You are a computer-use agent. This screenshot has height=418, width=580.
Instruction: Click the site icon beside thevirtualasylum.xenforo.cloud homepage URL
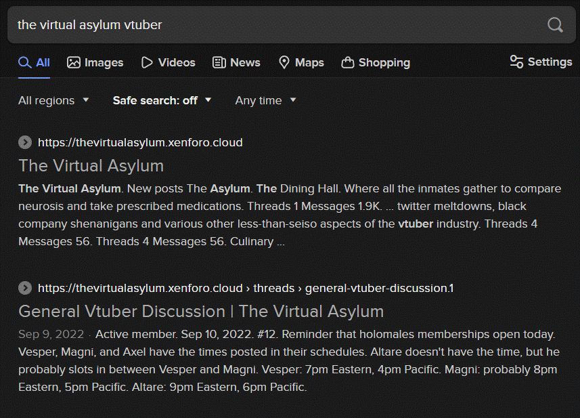25,142
